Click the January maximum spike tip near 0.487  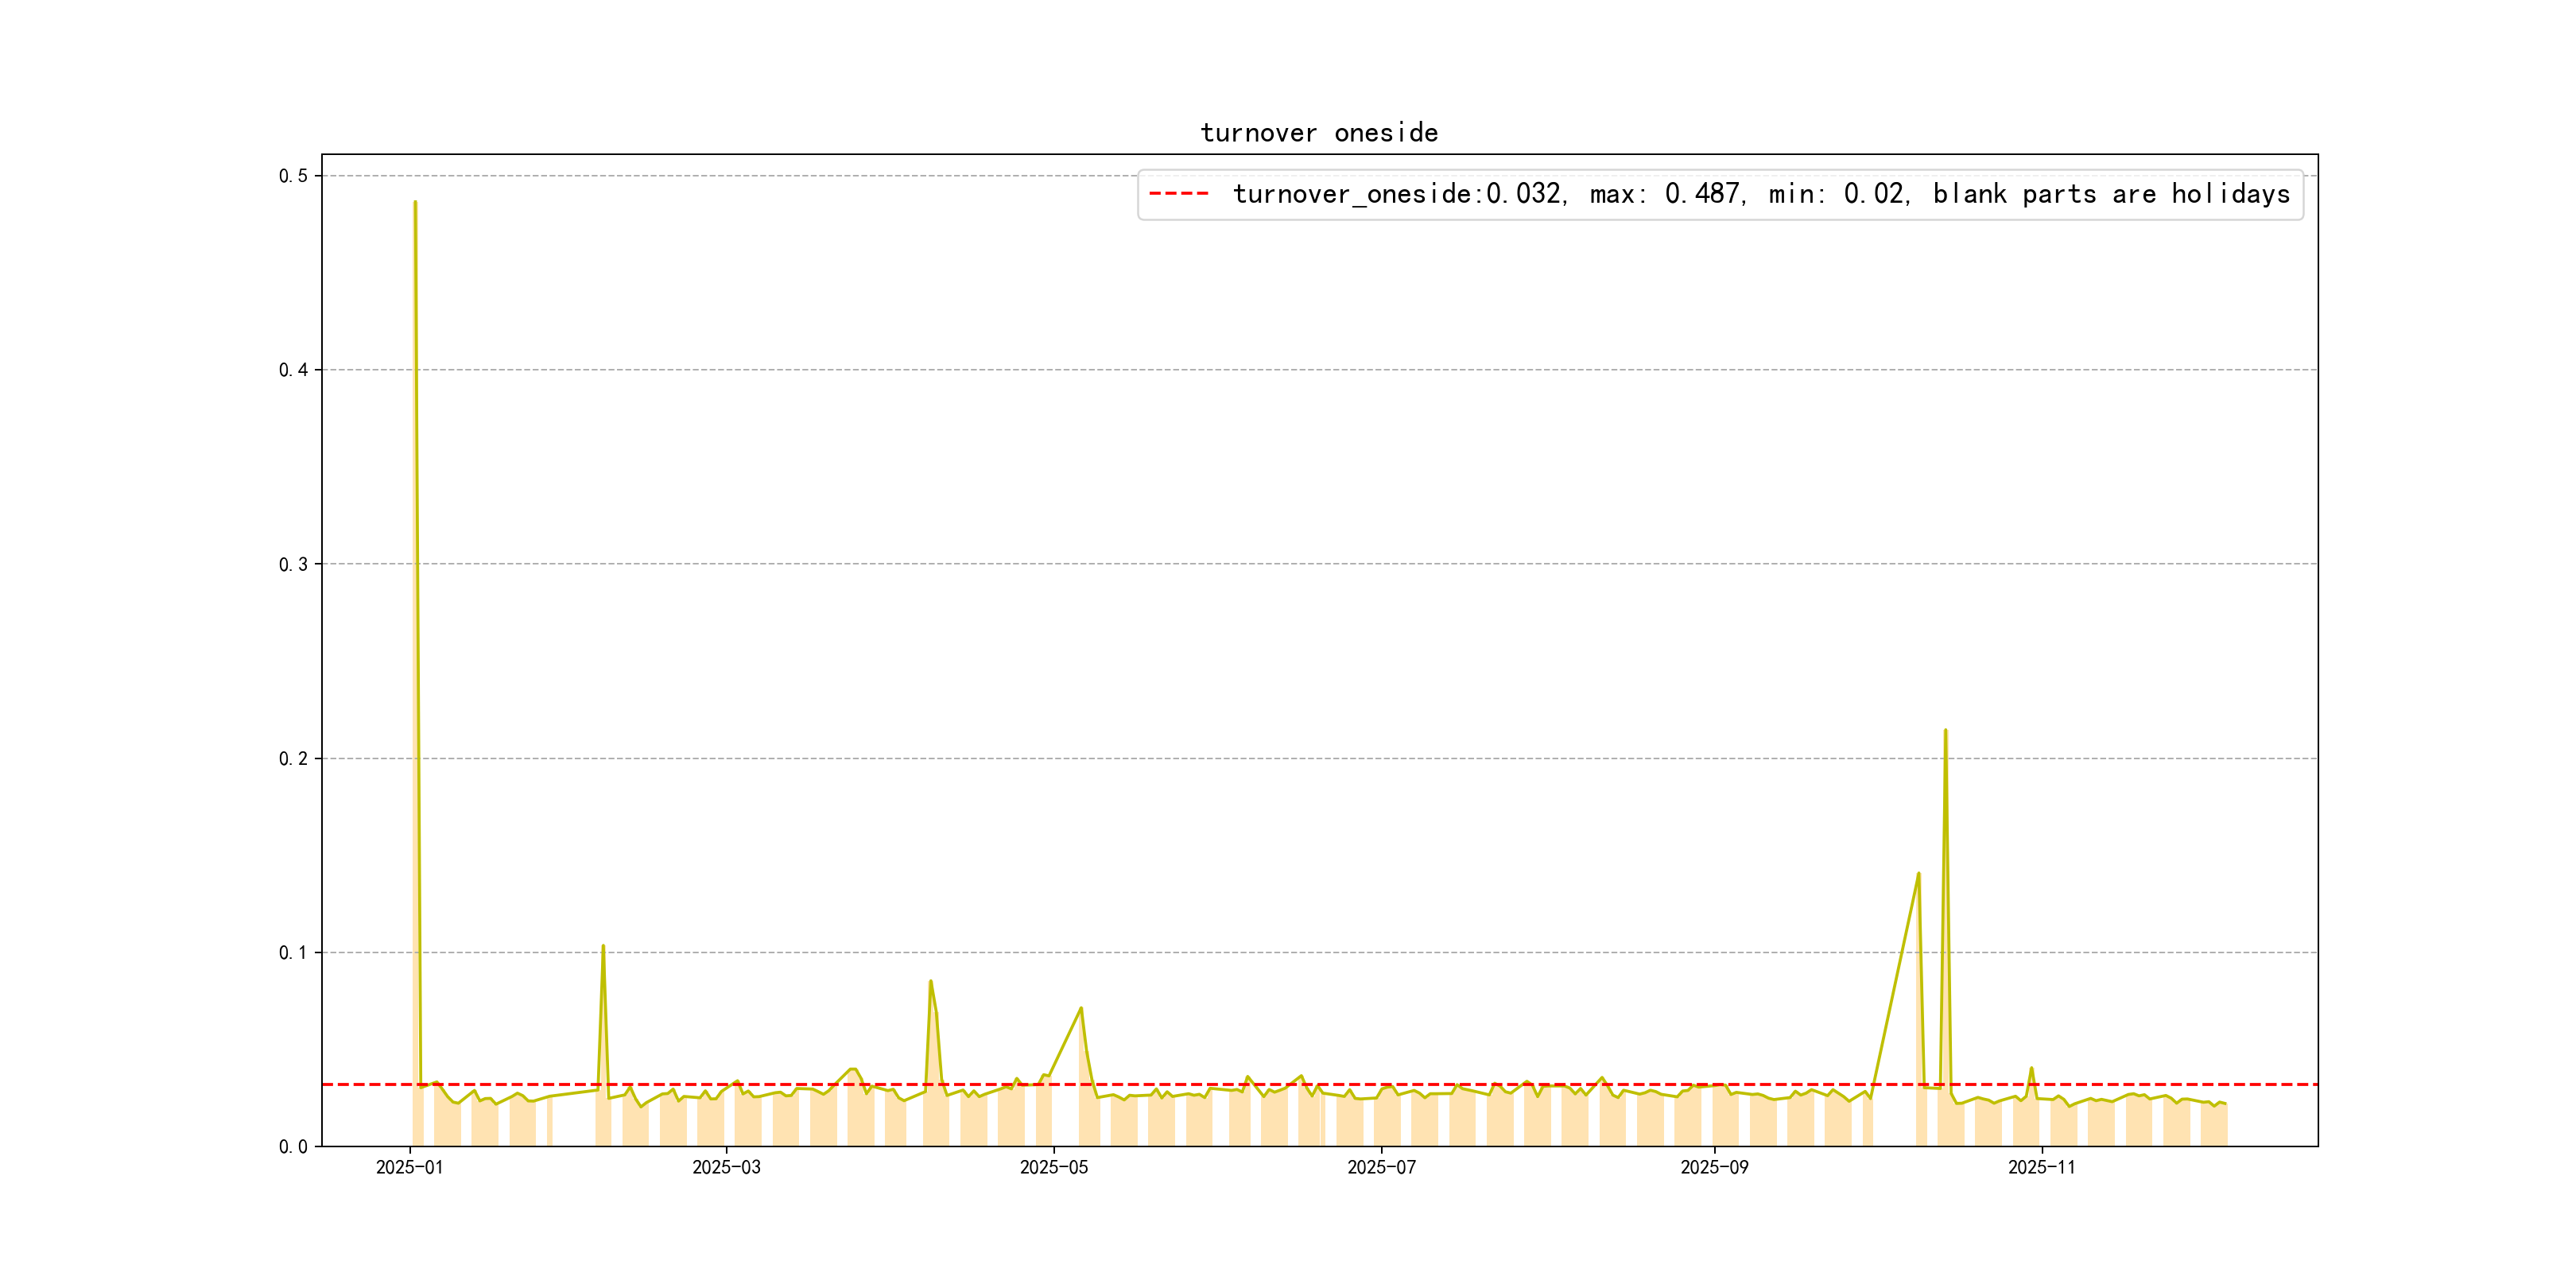pyautogui.click(x=415, y=202)
